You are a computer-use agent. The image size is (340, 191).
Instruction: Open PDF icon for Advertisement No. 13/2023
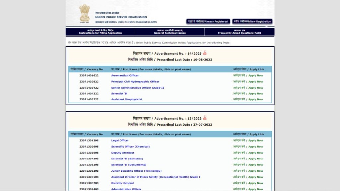click(x=205, y=118)
